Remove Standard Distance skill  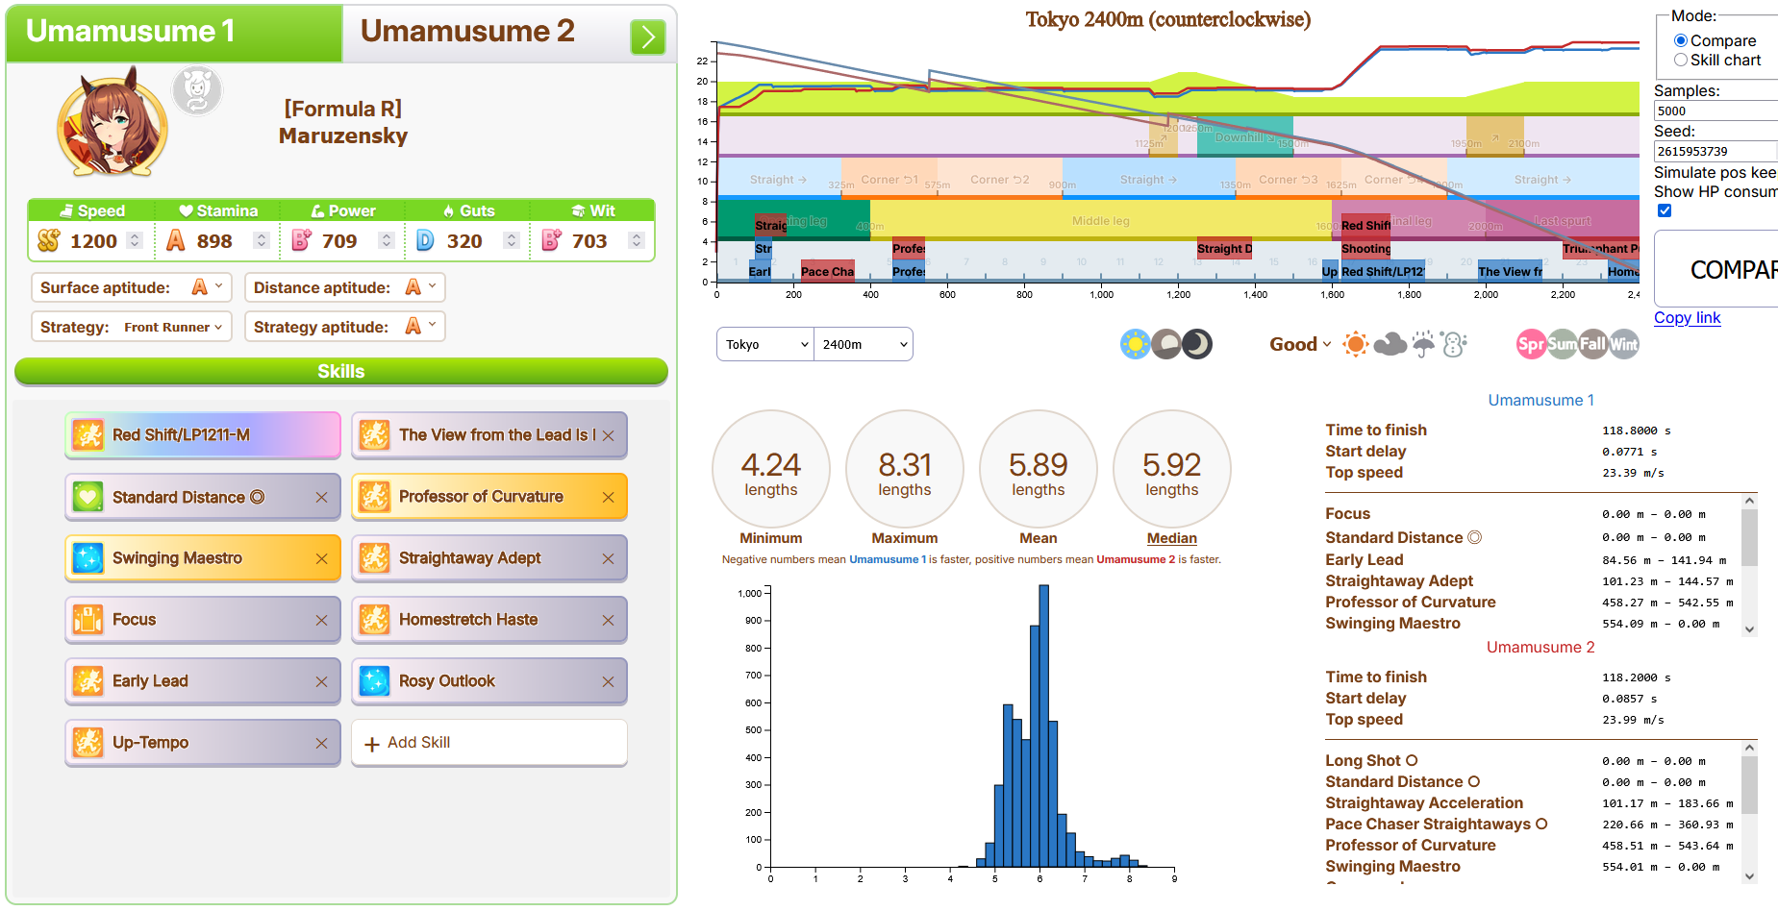tap(322, 497)
